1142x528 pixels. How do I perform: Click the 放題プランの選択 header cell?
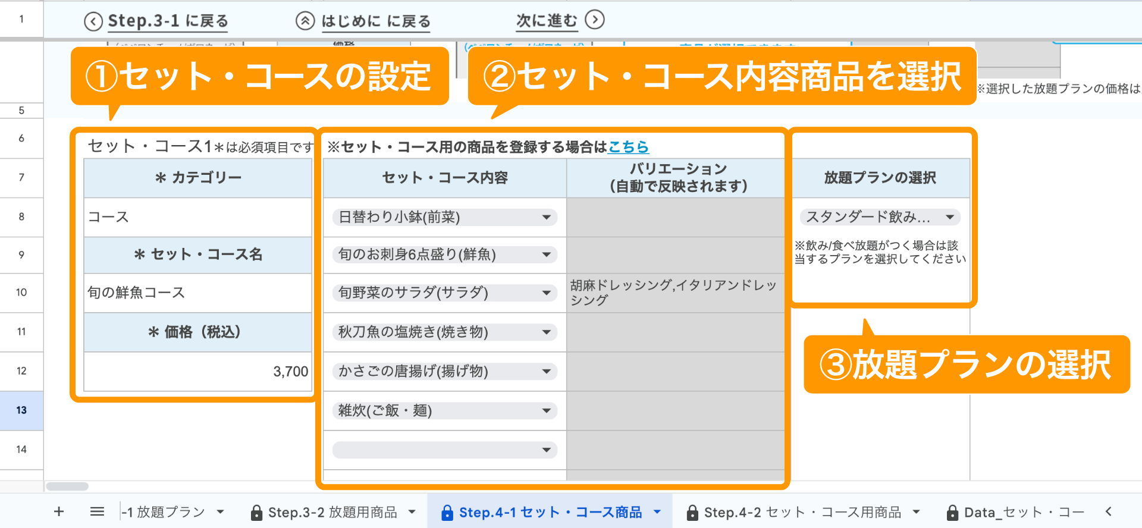880,178
